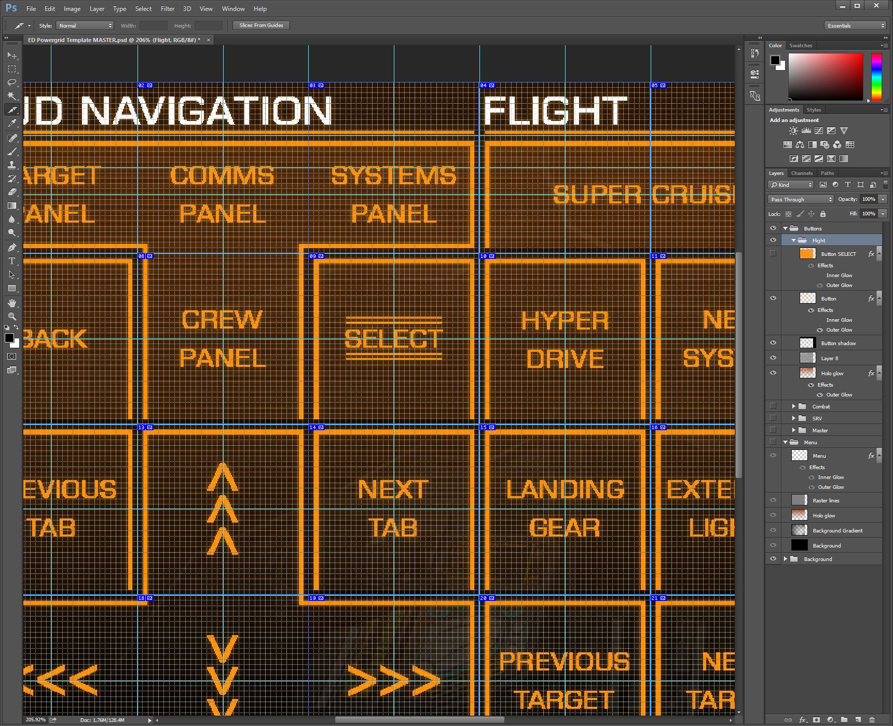The height and width of the screenshot is (726, 893).
Task: Select the Lasso tool
Action: pos(12,83)
